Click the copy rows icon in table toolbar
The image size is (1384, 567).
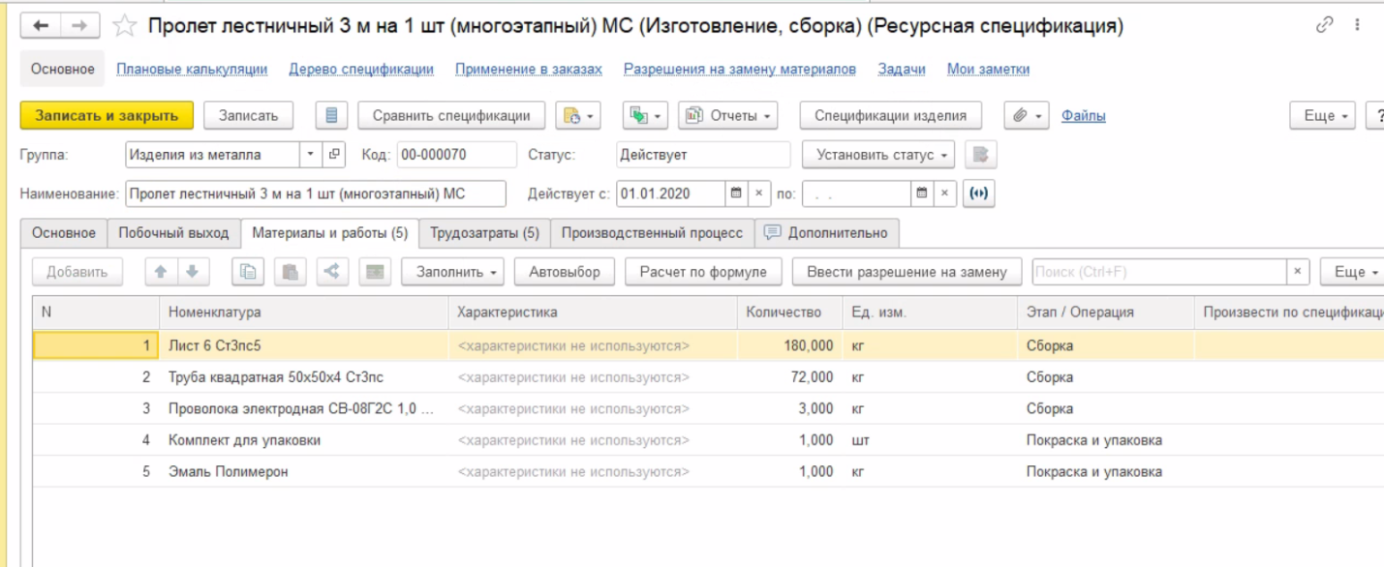click(249, 272)
